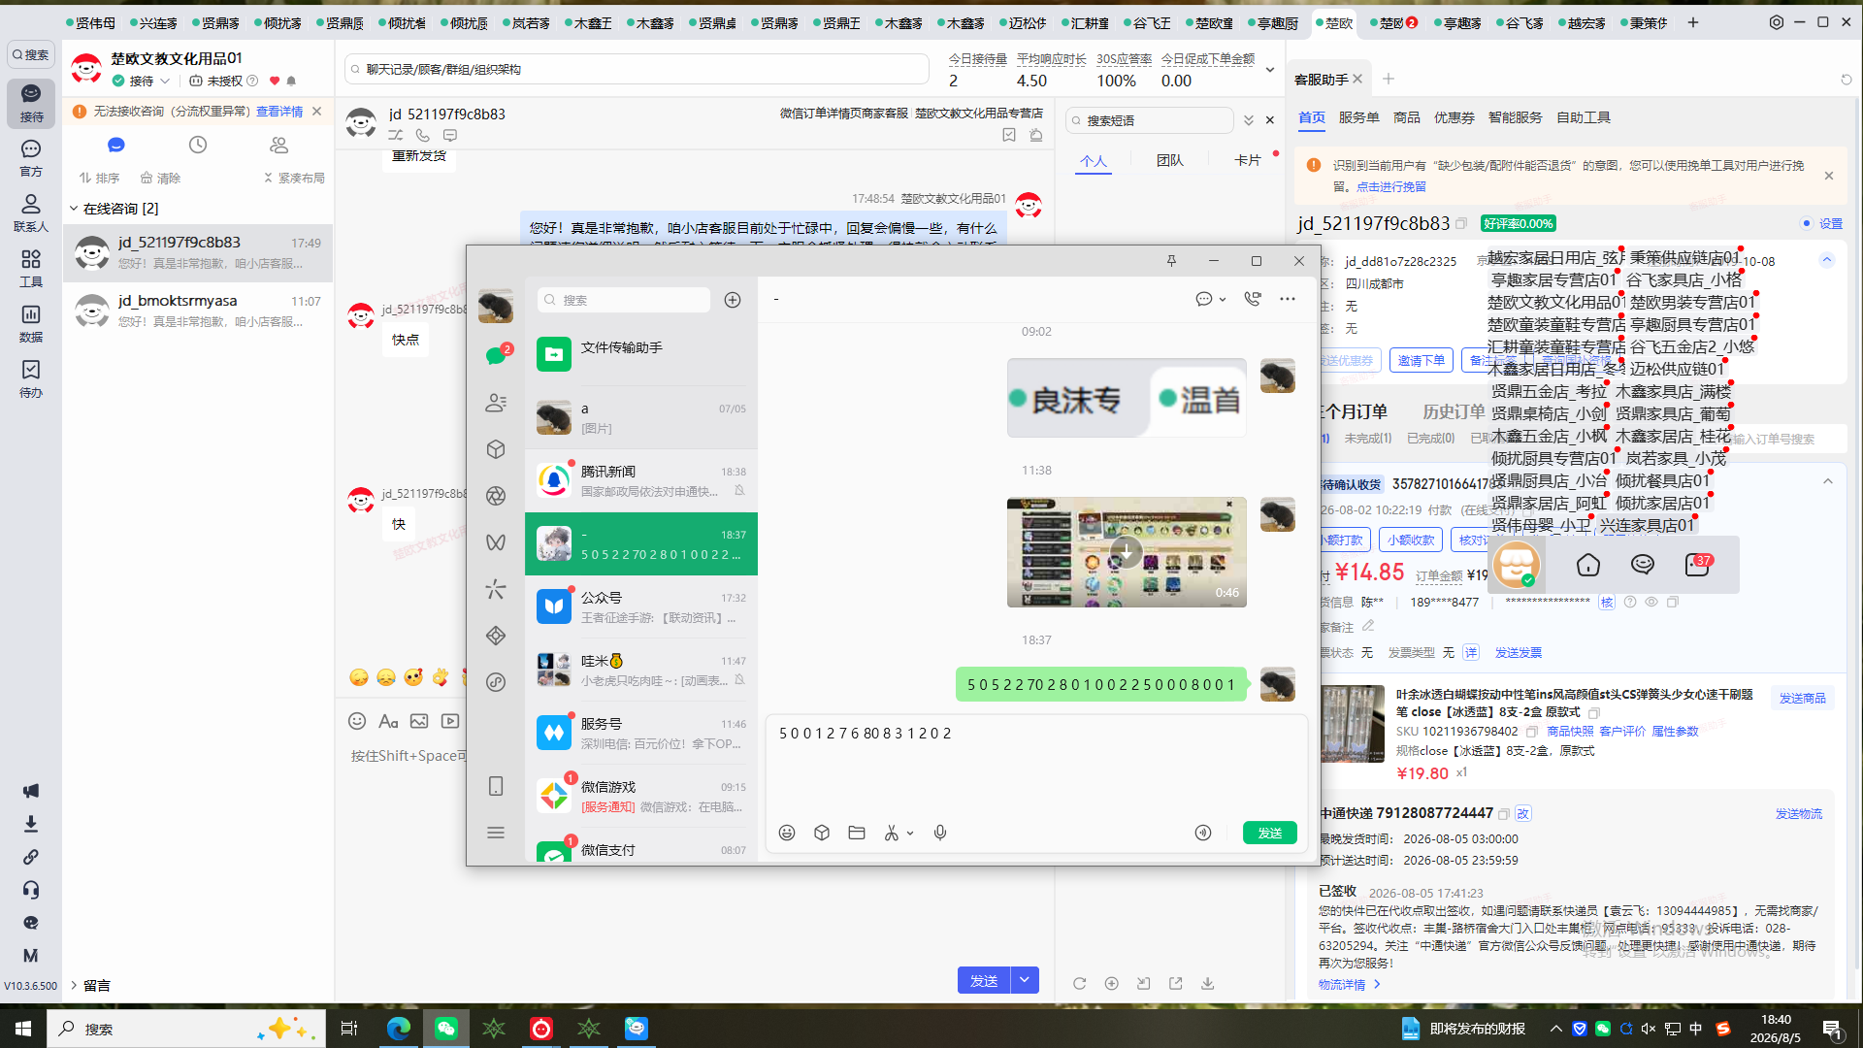Open WeChat favorites cube in left sidebar
Screen dimensions: 1863x1048
(x=496, y=449)
